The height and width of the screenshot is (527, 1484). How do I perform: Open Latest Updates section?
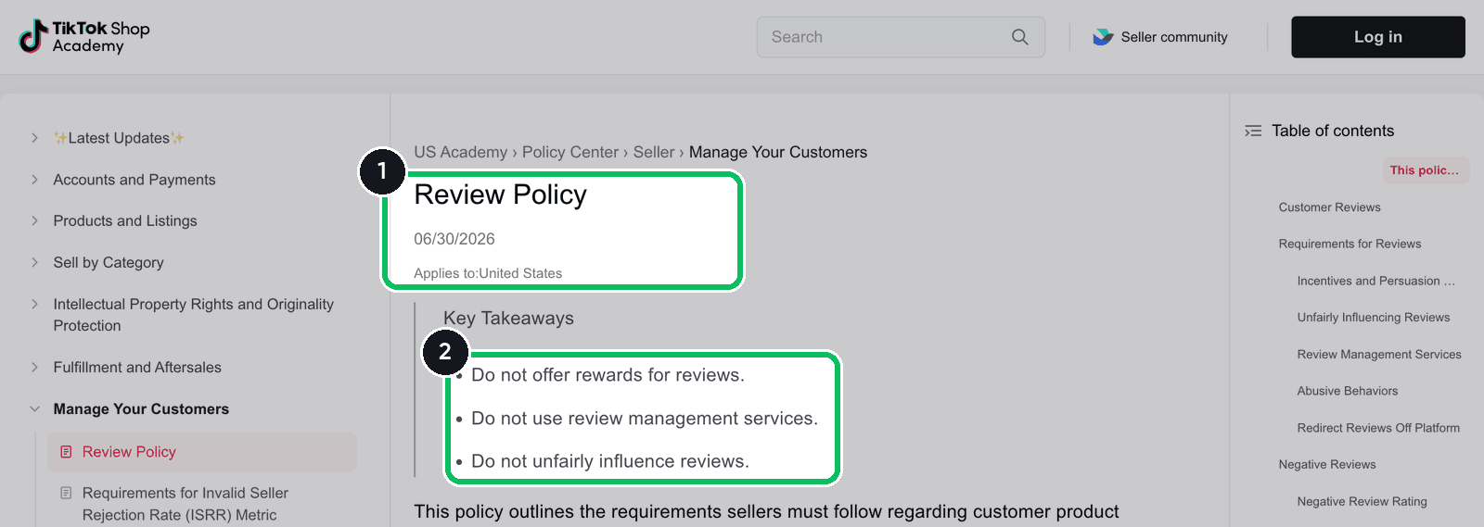tap(119, 138)
